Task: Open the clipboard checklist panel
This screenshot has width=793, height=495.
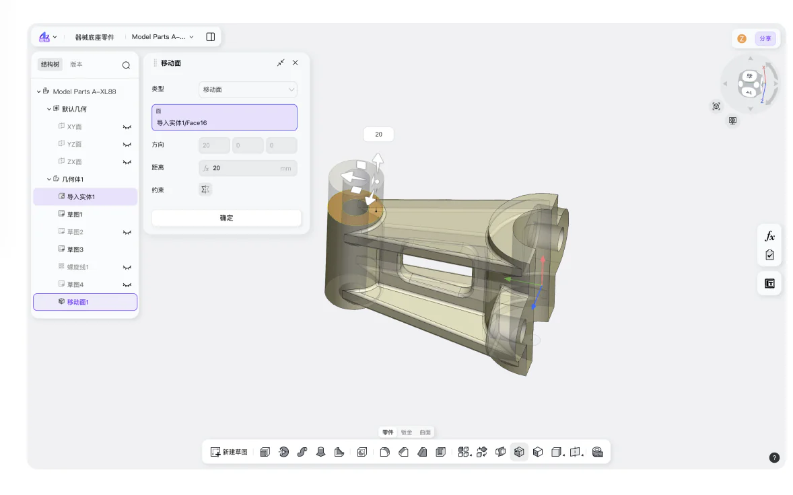Action: click(769, 255)
